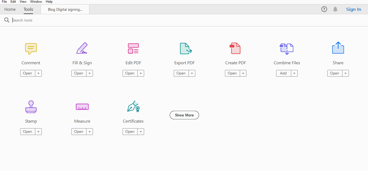Viewport: 368px width, 171px height.
Task: Select the Create PDF icon
Action: click(x=235, y=48)
